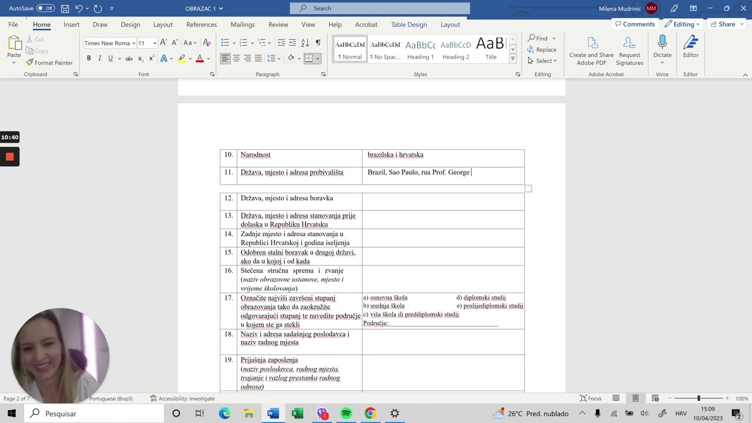Open the Comments pane
Image resolution: width=752 pixels, height=423 pixels.
coord(634,24)
